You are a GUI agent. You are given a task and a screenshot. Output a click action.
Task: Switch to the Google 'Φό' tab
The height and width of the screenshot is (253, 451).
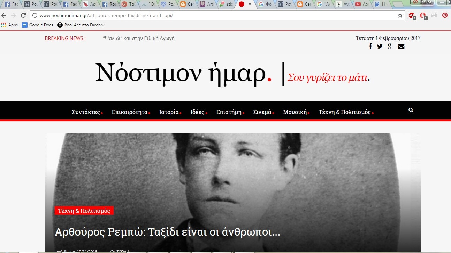pyautogui.click(x=265, y=4)
